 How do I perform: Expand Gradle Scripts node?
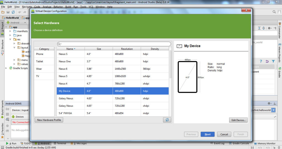click(x=6, y=68)
